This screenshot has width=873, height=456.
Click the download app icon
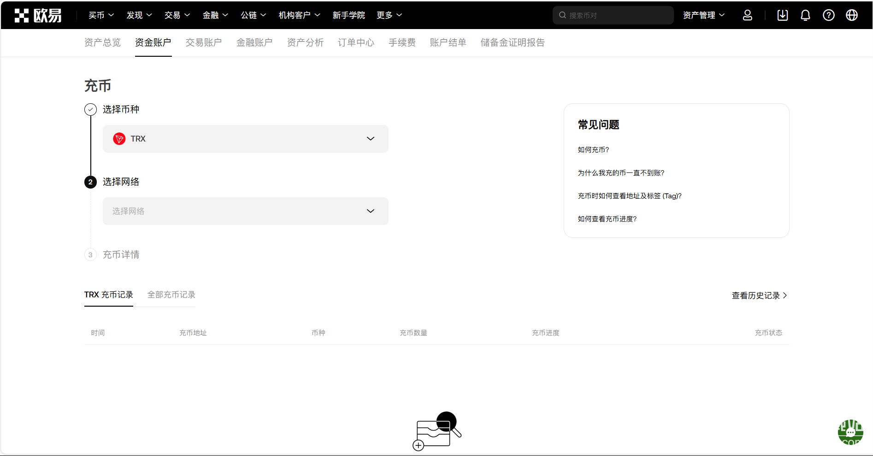[782, 15]
